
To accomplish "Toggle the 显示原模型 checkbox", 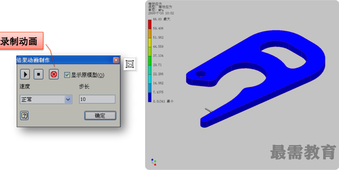I will point(67,75).
